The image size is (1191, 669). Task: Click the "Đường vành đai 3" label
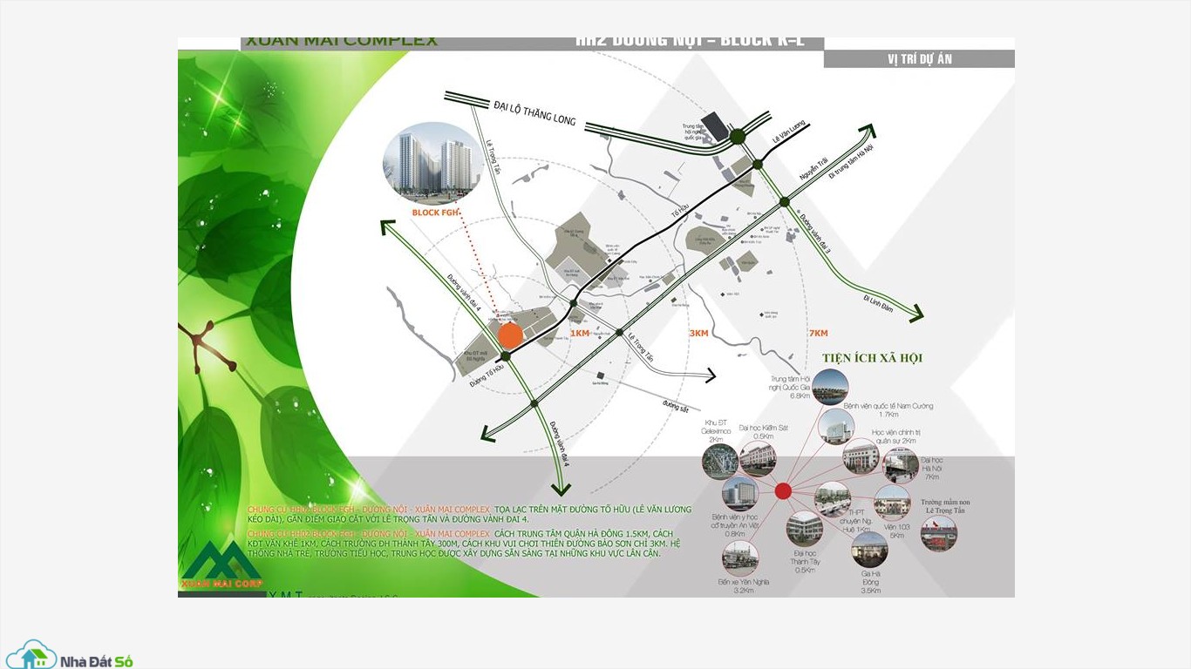click(x=815, y=232)
